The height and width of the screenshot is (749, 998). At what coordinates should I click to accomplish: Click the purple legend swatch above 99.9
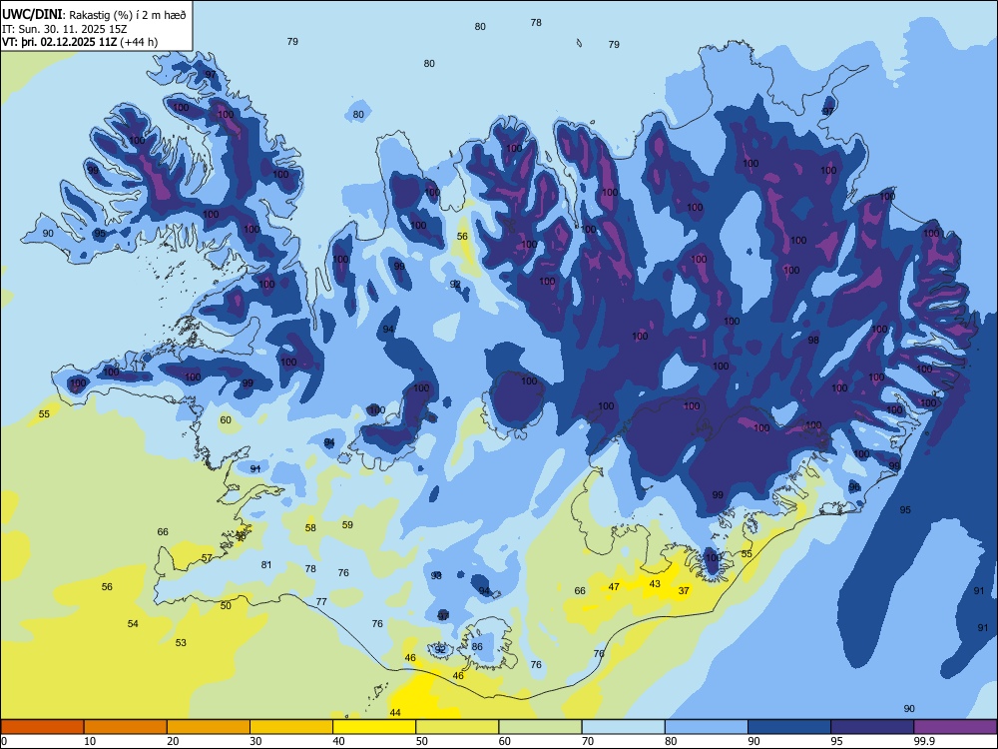955,727
